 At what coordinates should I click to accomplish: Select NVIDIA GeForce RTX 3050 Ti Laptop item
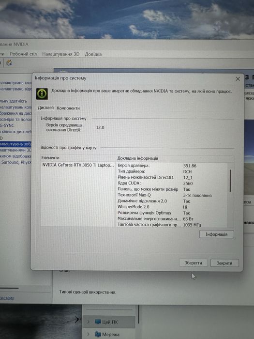pyautogui.click(x=78, y=165)
